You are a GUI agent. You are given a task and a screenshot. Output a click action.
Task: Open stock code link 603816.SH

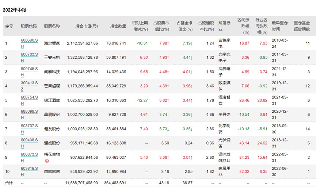click(x=29, y=171)
